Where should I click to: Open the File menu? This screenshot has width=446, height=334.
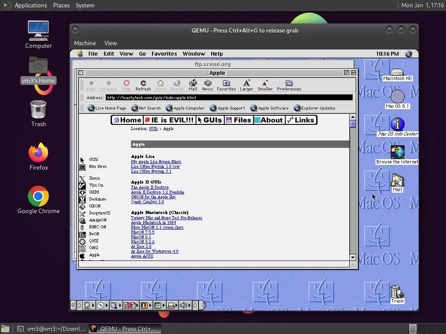[x=93, y=53]
